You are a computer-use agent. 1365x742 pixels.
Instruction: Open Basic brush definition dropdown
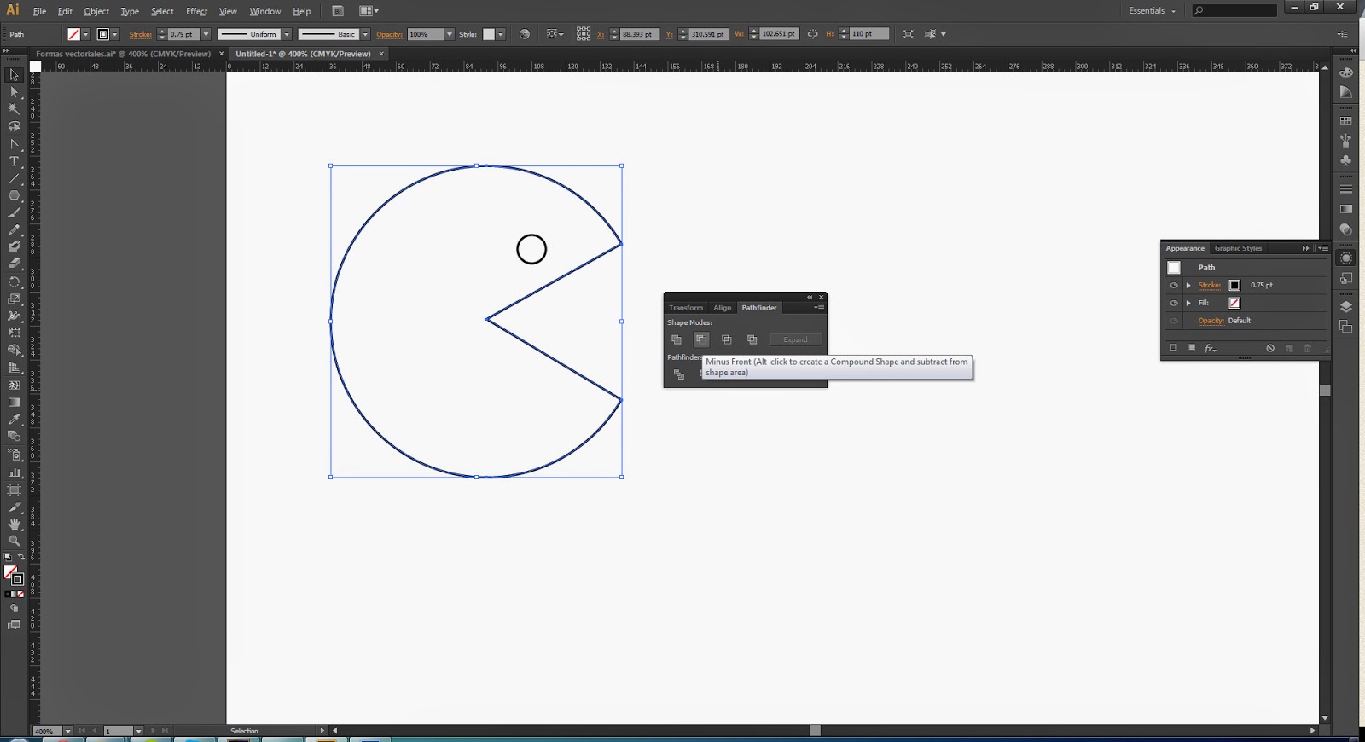tap(365, 34)
